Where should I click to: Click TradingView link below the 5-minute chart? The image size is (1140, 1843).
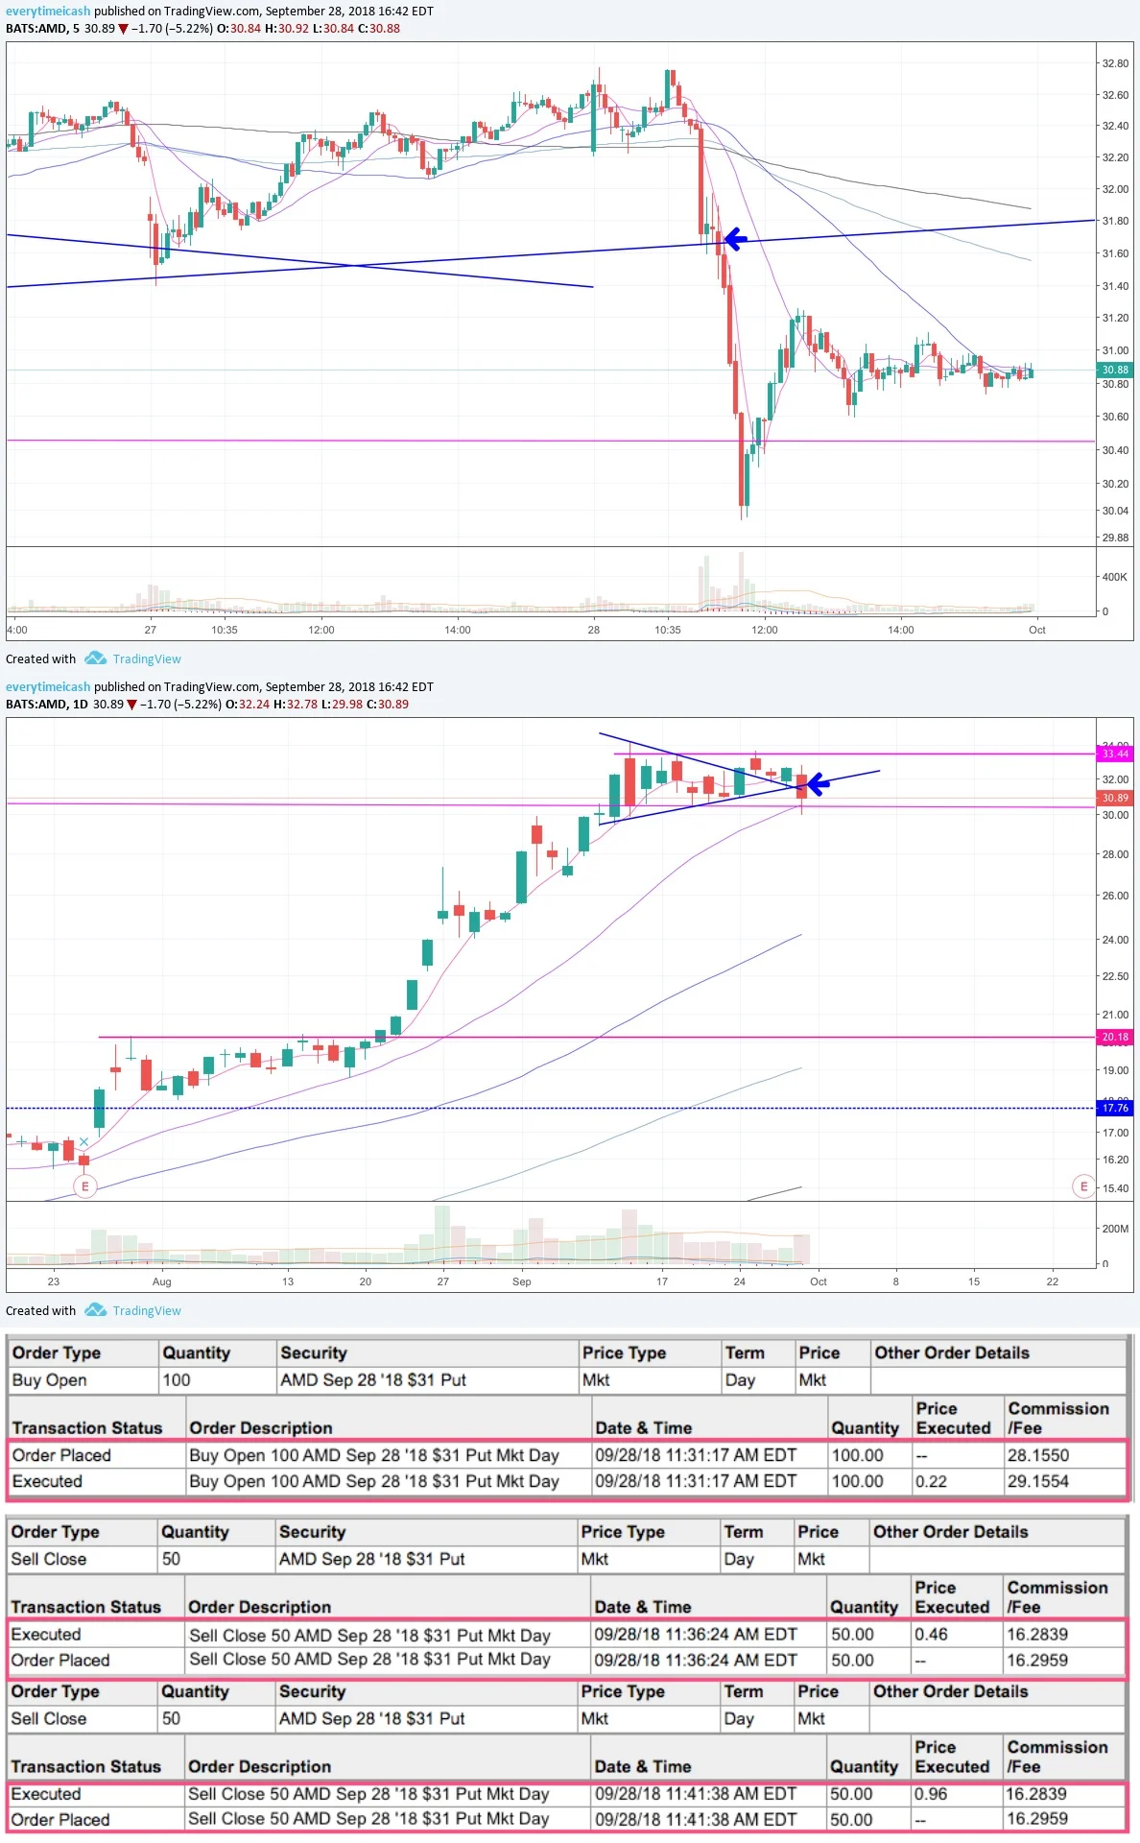[x=147, y=658]
